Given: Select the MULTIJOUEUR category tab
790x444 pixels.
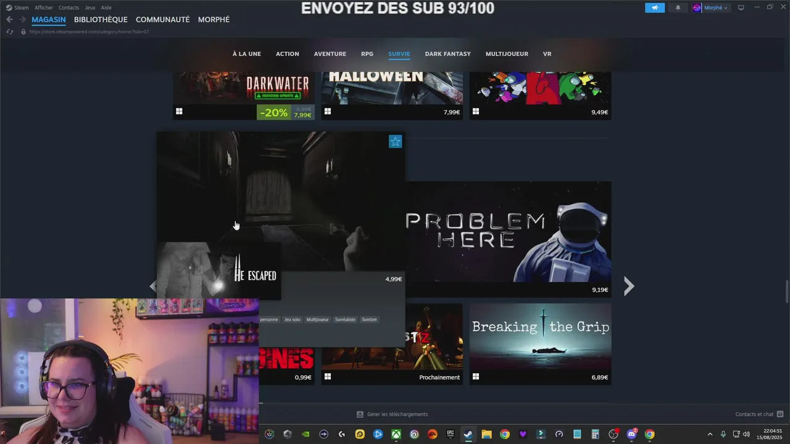Looking at the screenshot, I should [507, 54].
